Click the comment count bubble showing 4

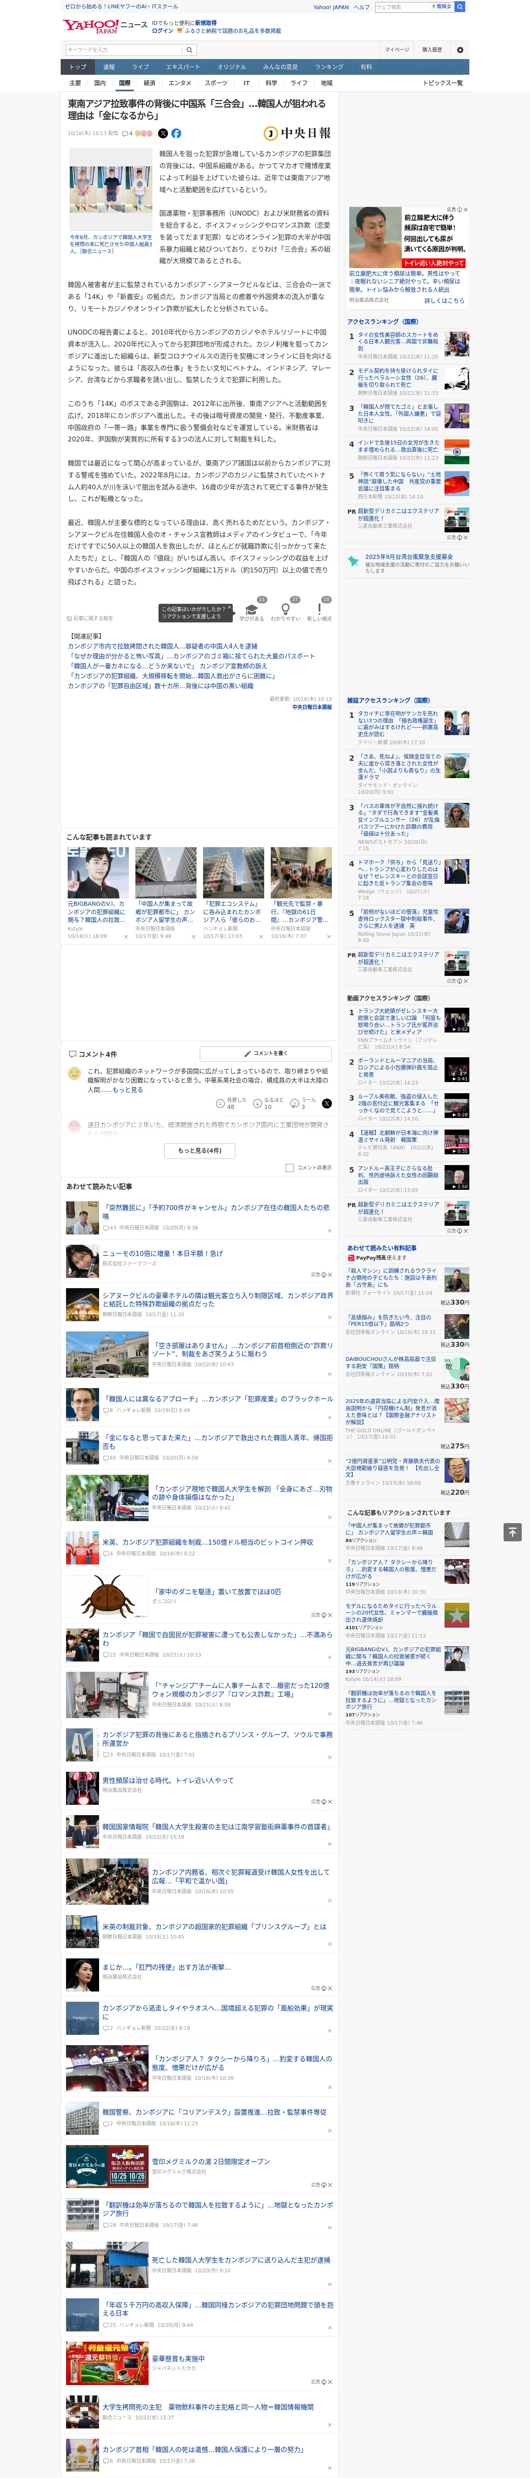[127, 134]
